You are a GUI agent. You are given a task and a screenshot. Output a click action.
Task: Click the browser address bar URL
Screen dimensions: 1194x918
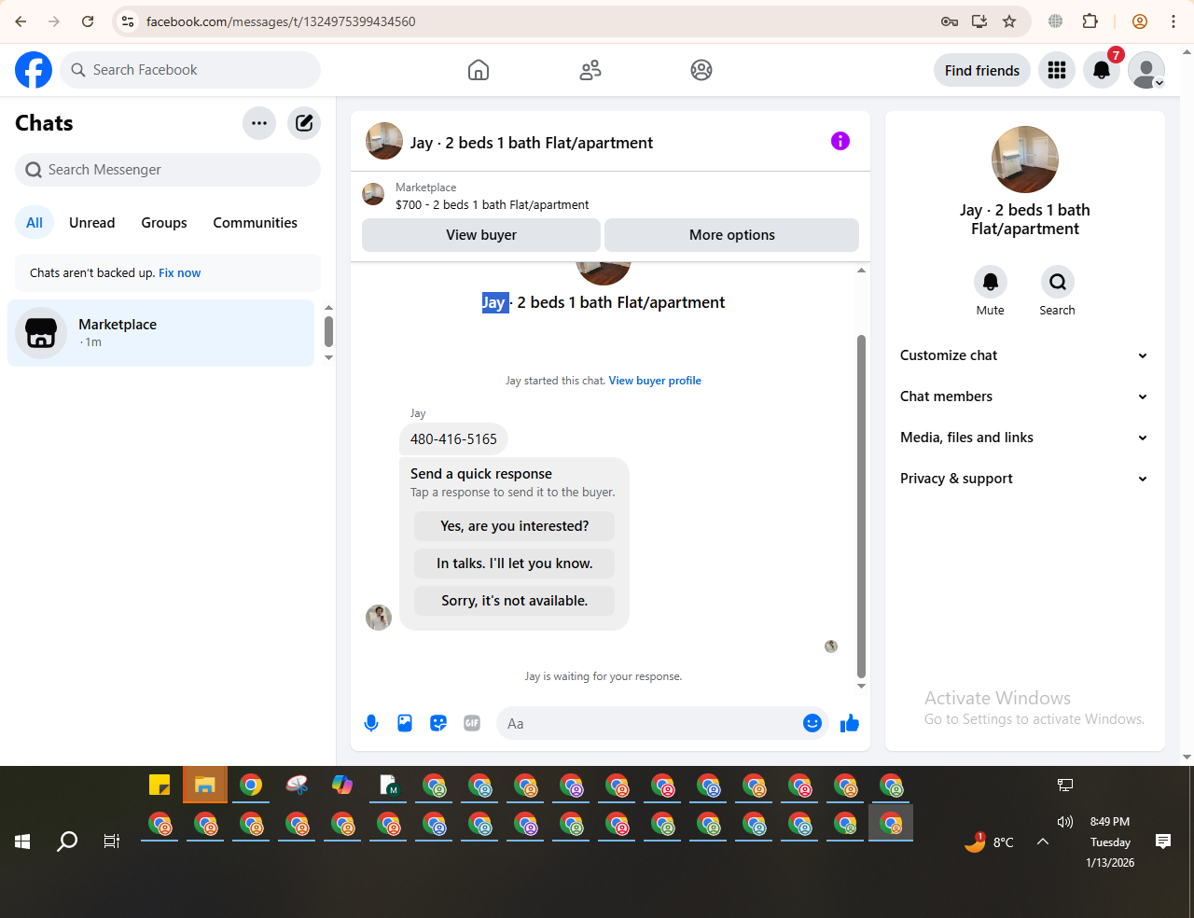point(281,21)
